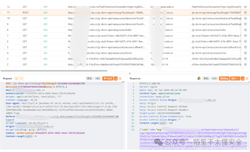Click the Chrome browser preview icon
Viewport: 250px width, 152px height.
point(199,79)
